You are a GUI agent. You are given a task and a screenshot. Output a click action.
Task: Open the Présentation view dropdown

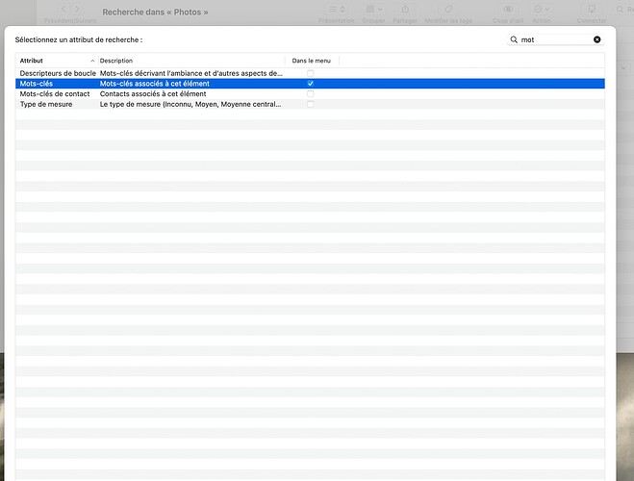click(336, 9)
